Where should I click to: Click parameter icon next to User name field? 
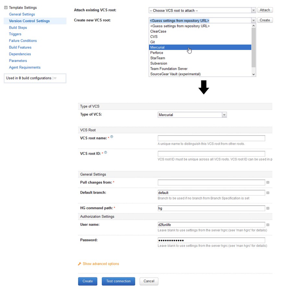[x=268, y=224]
